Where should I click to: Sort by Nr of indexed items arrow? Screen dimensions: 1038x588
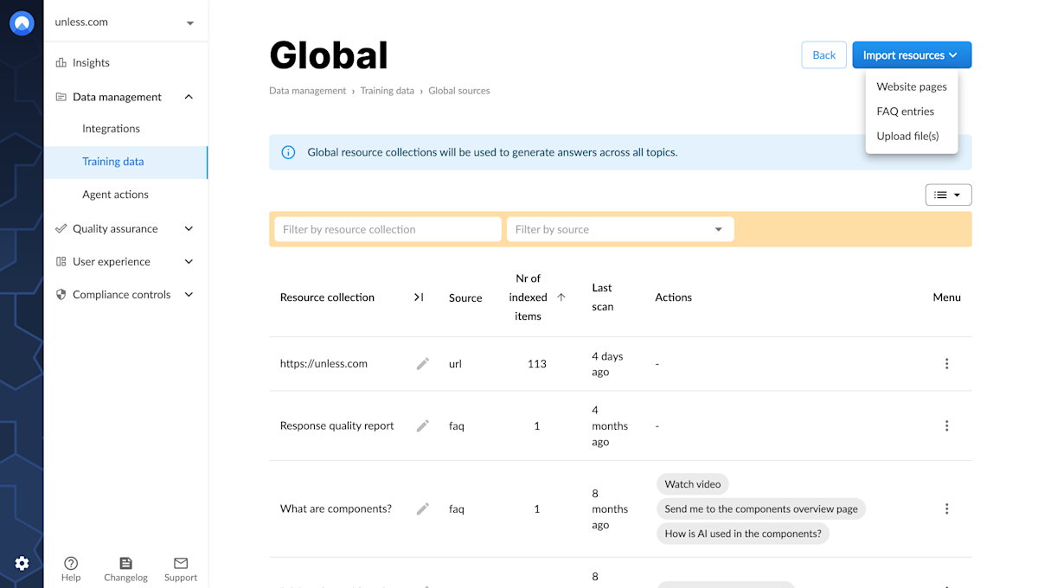[561, 297]
